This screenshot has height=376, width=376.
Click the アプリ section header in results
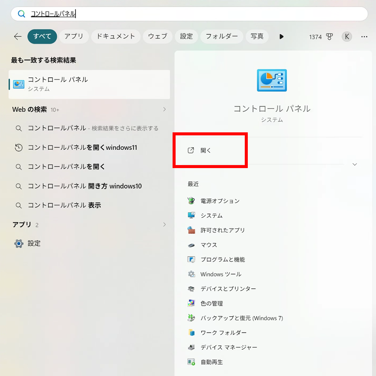[x=22, y=225]
